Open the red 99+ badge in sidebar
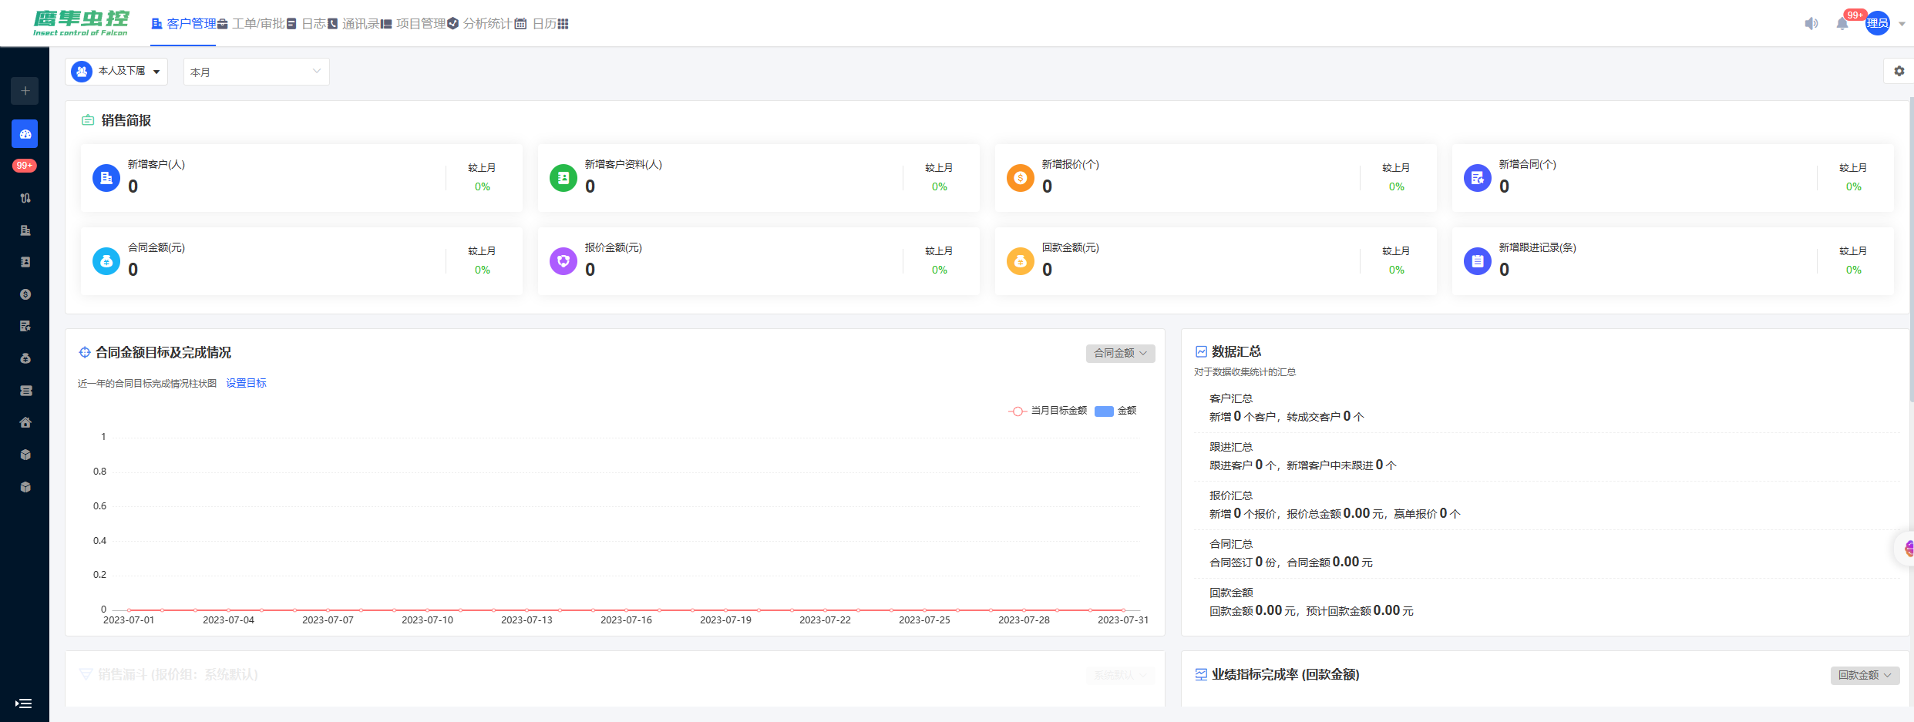Image resolution: width=1914 pixels, height=722 pixels. 25,166
